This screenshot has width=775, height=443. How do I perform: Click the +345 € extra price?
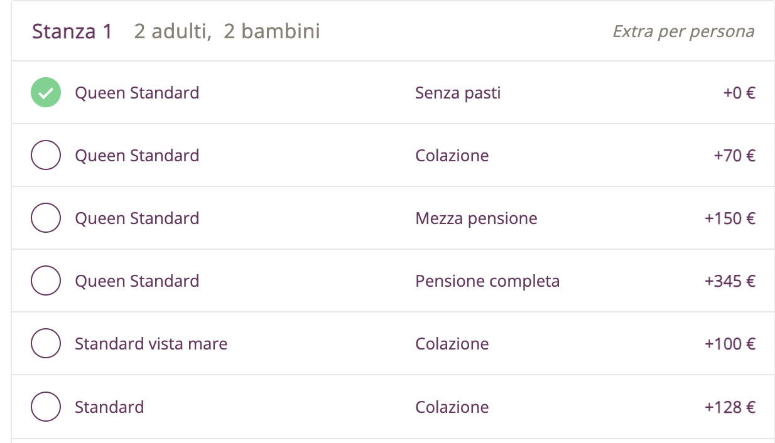pyautogui.click(x=730, y=281)
